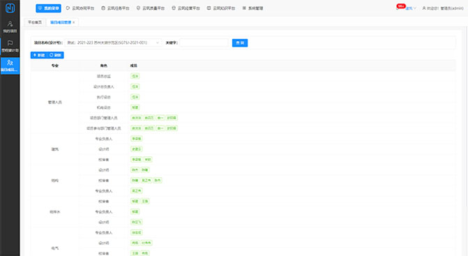Image resolution: width=468 pixels, height=256 pixels.
Task: Expand the project name dropdown showing 2021-223
Action: click(x=113, y=43)
